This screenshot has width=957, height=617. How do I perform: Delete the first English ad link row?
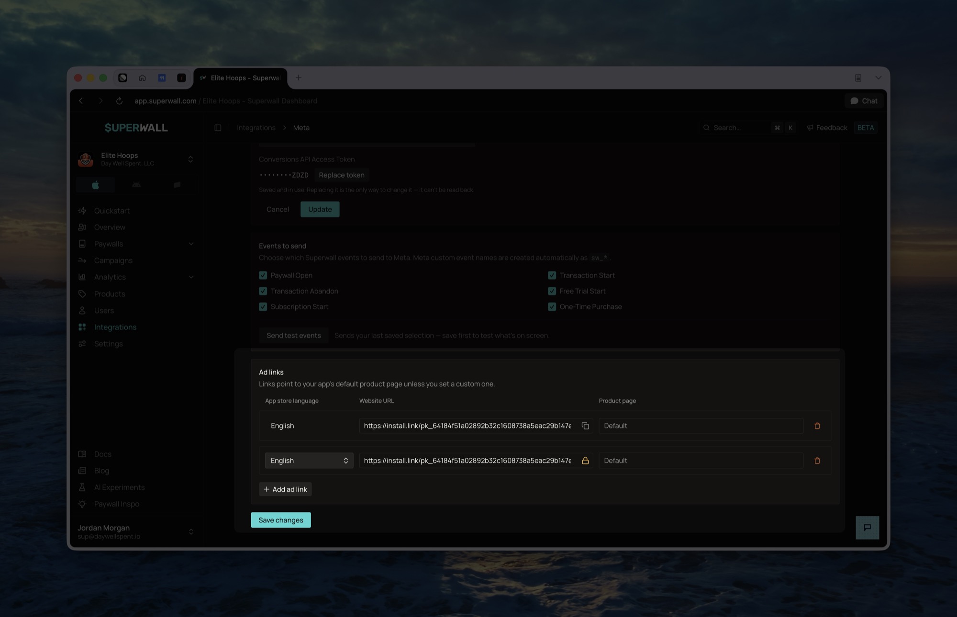tap(817, 426)
